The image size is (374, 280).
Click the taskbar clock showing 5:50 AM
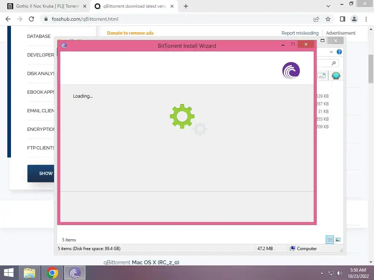pyautogui.click(x=358, y=273)
